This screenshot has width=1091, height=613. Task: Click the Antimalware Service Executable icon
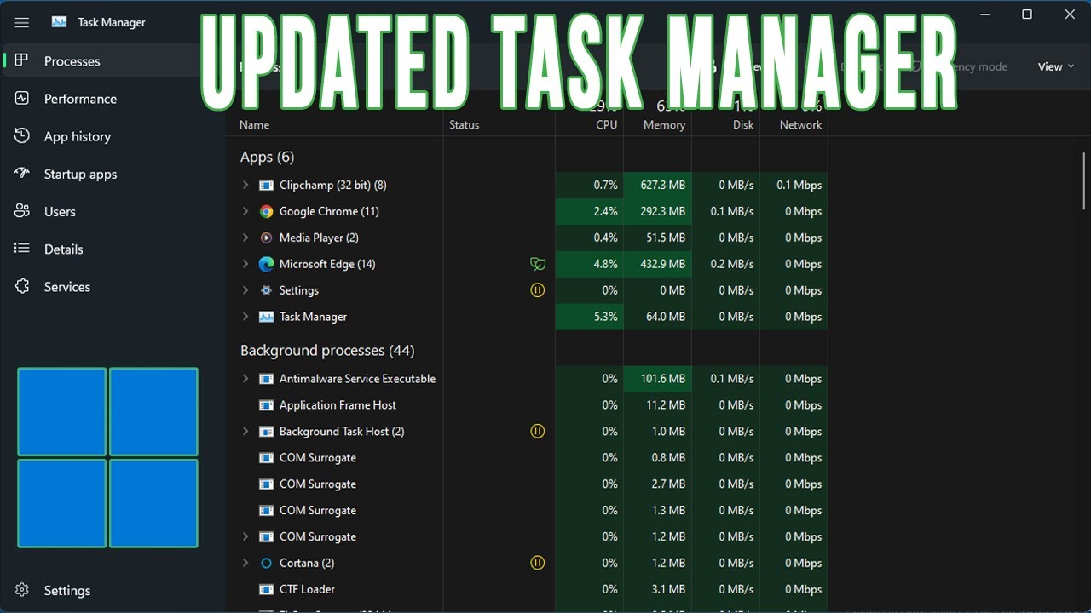coord(266,379)
